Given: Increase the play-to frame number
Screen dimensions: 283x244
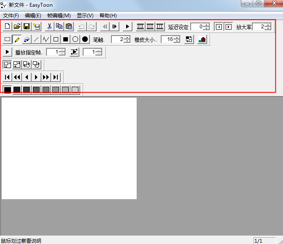Looking at the screenshot, I should [99, 50].
